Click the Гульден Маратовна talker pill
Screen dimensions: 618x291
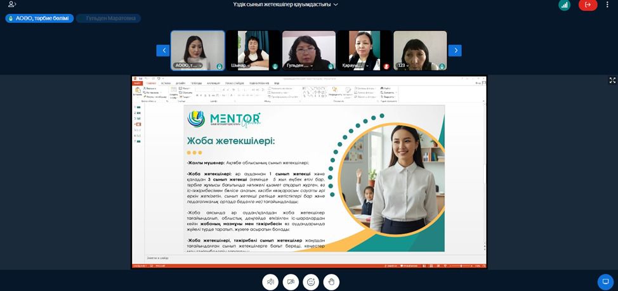[108, 18]
